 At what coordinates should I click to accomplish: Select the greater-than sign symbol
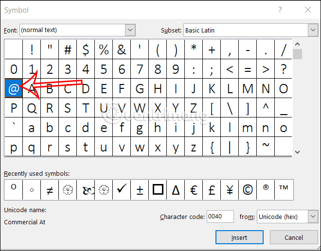coord(266,69)
